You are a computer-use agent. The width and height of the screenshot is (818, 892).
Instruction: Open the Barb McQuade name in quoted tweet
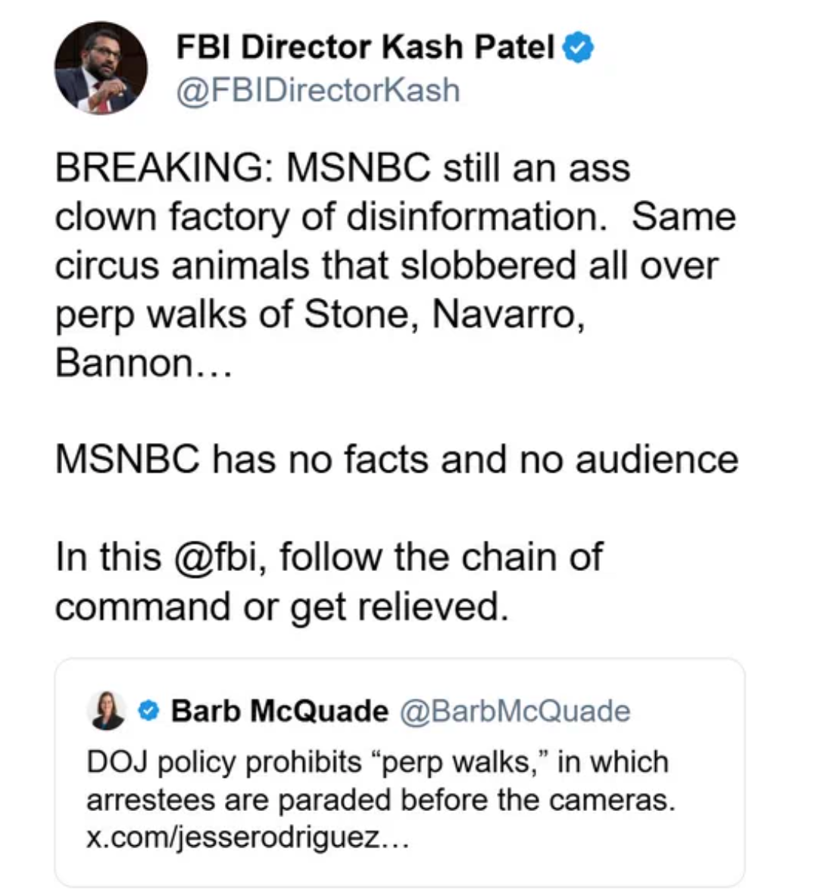[x=279, y=711]
